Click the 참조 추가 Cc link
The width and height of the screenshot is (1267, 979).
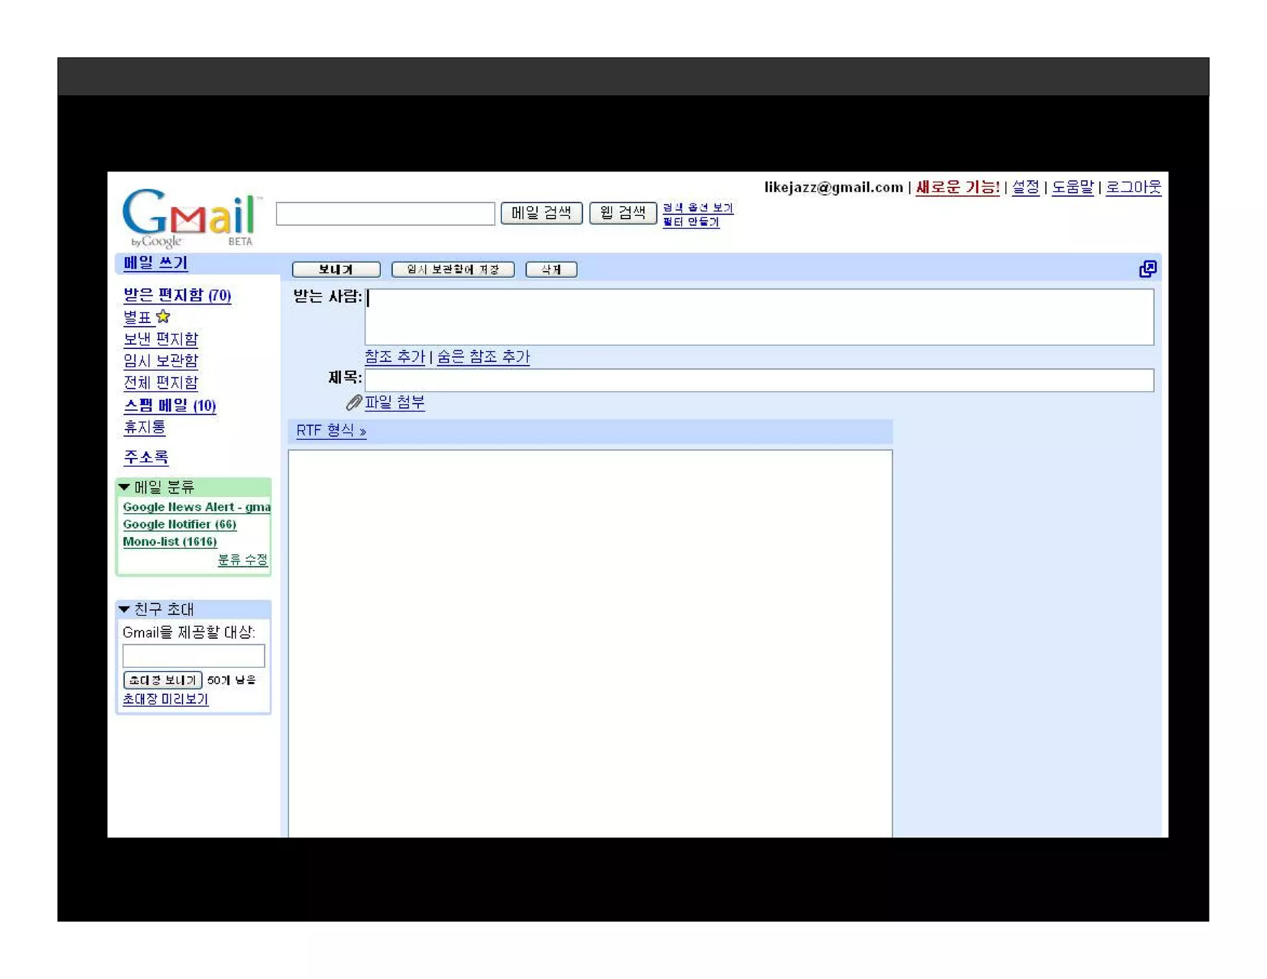[395, 357]
